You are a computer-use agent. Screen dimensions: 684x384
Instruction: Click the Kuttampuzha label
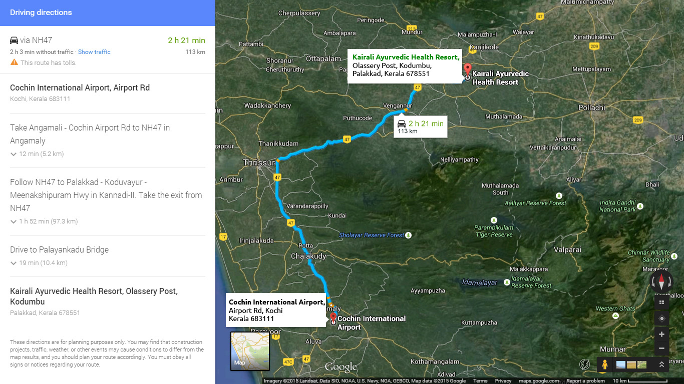pos(480,322)
